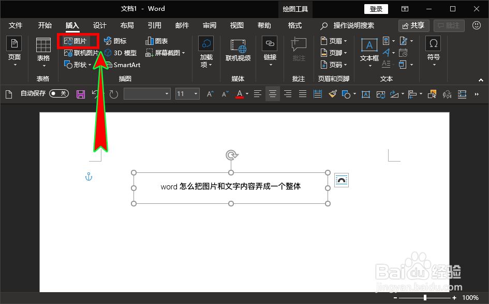Click the wrap text icon in quick access toolbar
The height and width of the screenshot is (304, 489).
(462, 94)
